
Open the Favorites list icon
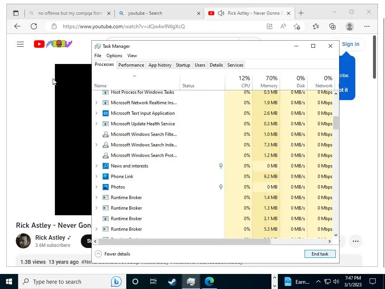[316, 26]
